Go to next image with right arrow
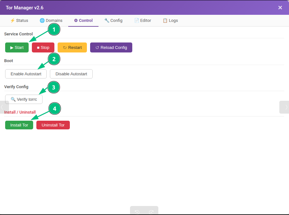This screenshot has width=289, height=215. pyautogui.click(x=284, y=107)
